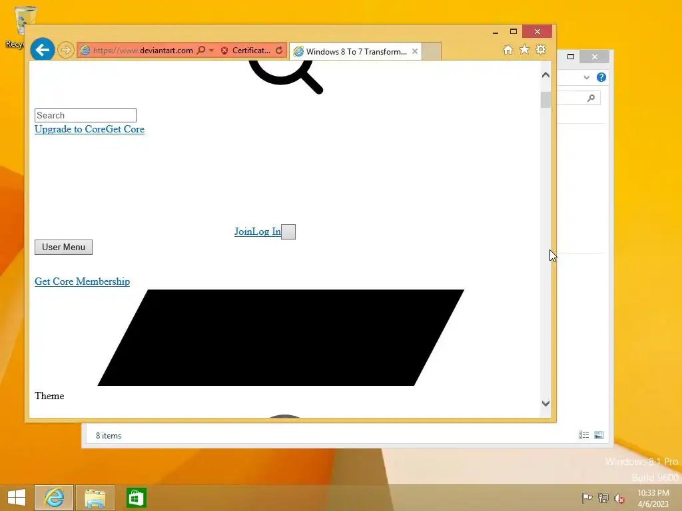Click the scroll up arrow in IE
This screenshot has height=511, width=682.
point(546,75)
